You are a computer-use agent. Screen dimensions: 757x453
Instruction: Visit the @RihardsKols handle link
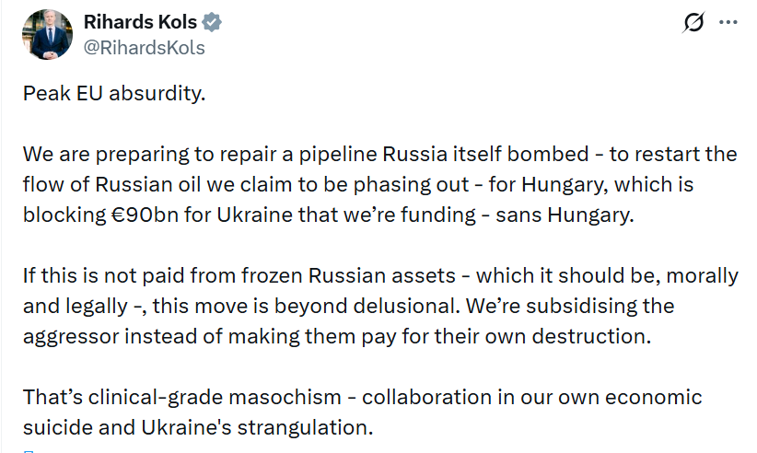[144, 47]
